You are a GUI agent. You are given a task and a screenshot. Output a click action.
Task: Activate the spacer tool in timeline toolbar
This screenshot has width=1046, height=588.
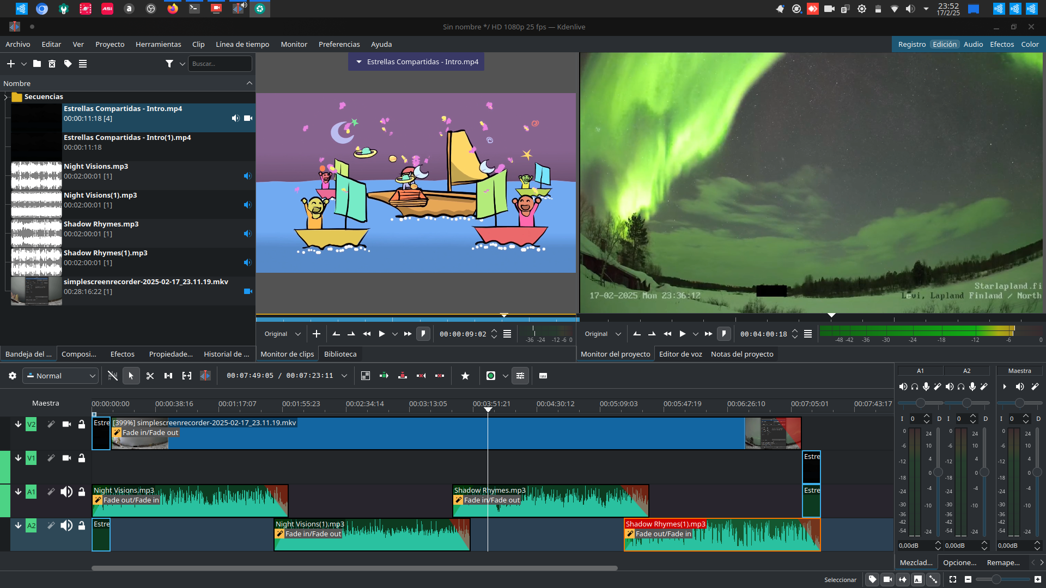(x=168, y=376)
